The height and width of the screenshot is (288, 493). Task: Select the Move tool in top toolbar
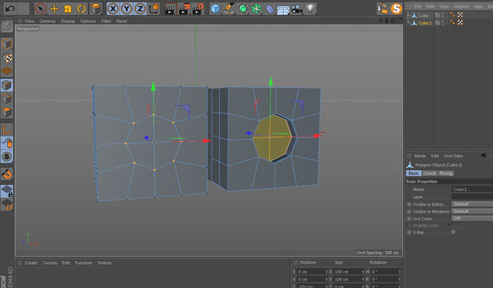[54, 8]
